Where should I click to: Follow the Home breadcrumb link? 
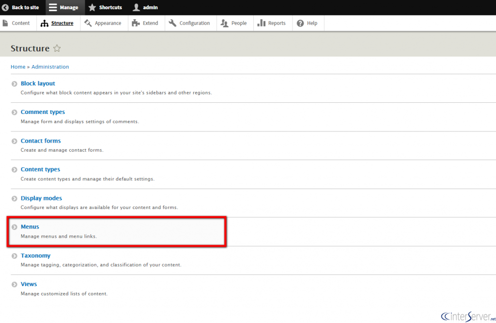[x=18, y=67]
